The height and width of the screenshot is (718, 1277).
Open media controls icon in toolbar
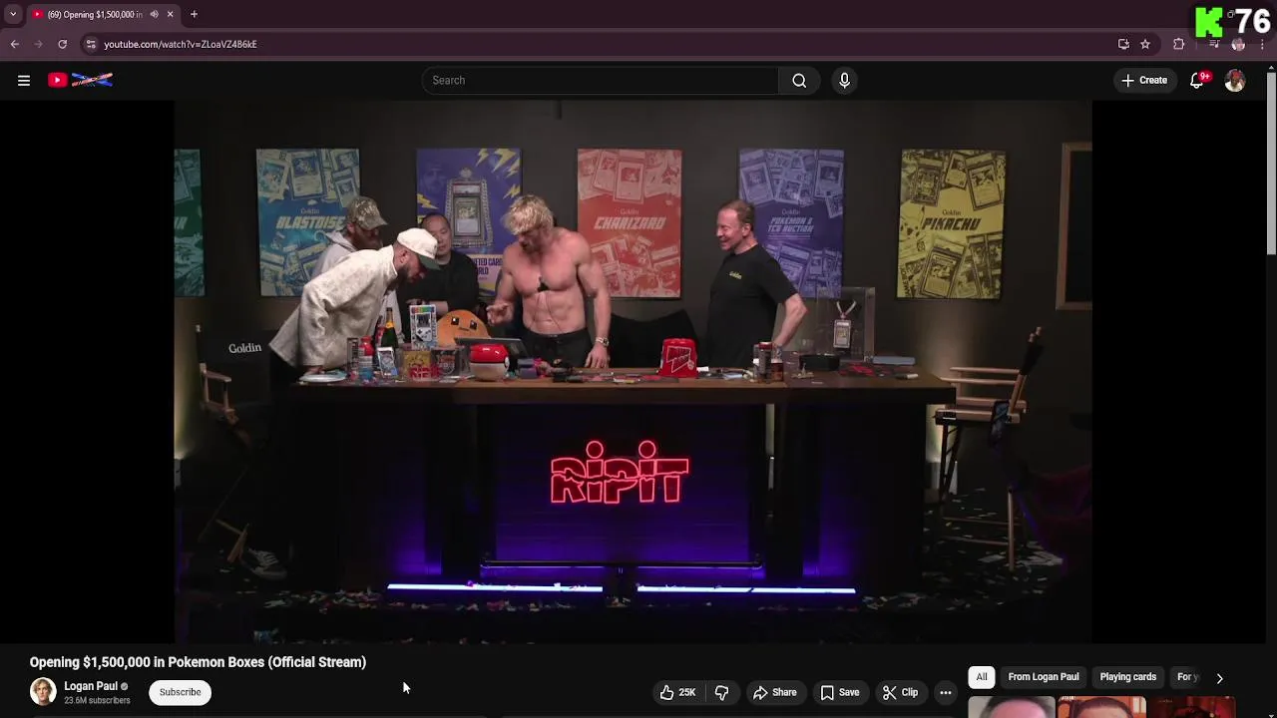[x=1214, y=44]
